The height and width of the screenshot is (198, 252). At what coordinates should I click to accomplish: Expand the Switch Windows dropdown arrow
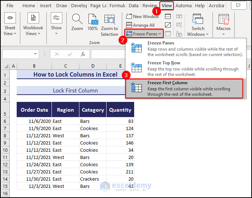point(207,34)
